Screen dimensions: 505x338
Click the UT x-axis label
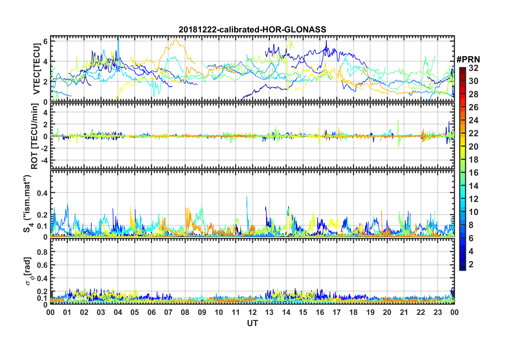point(252,323)
